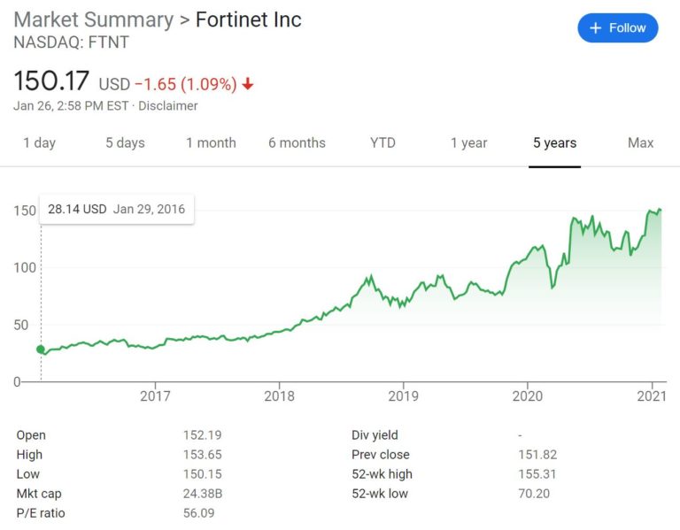680x530 pixels.
Task: Select the 5 years tab
Action: (554, 143)
